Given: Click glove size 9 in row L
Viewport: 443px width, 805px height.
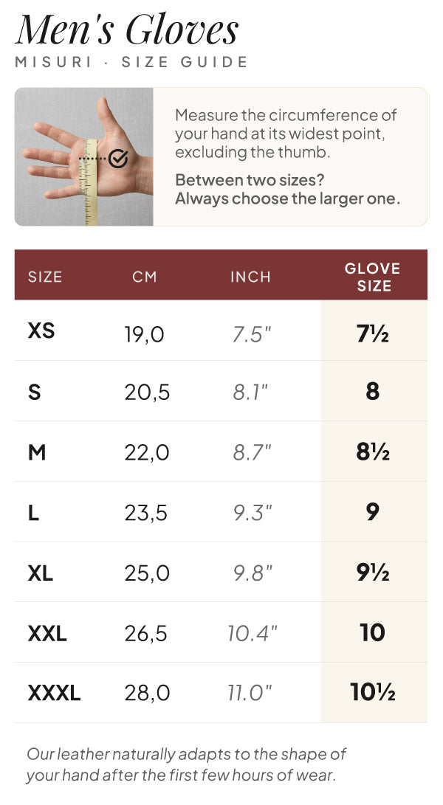Looking at the screenshot, I should pyautogui.click(x=373, y=511).
